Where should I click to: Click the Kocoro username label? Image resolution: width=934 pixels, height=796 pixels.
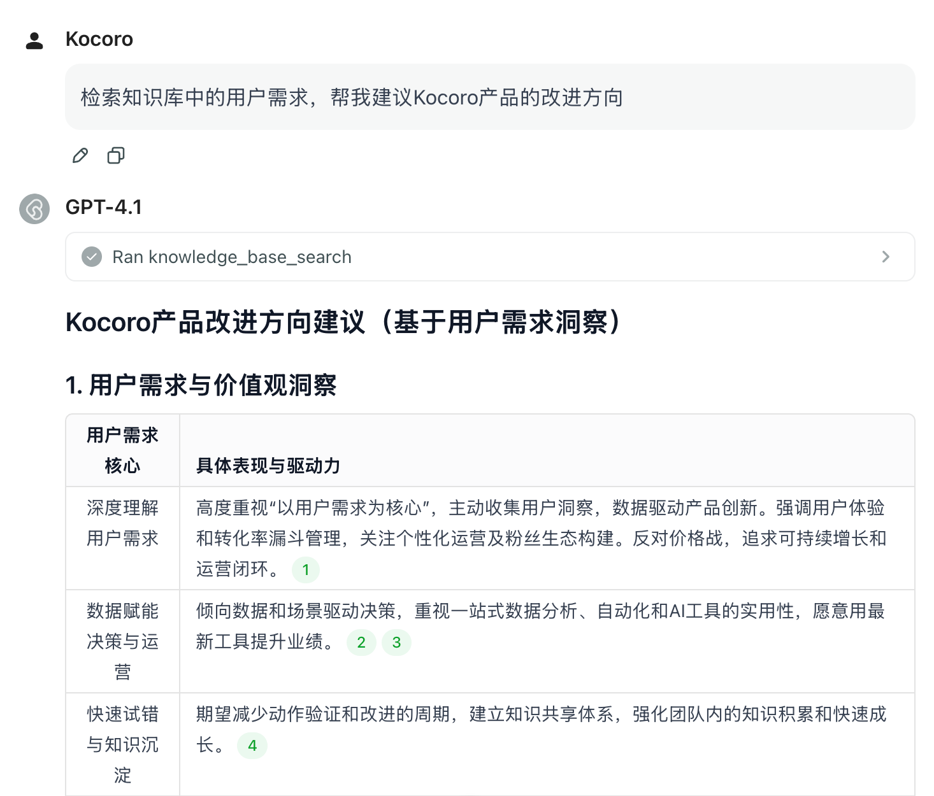(x=99, y=39)
